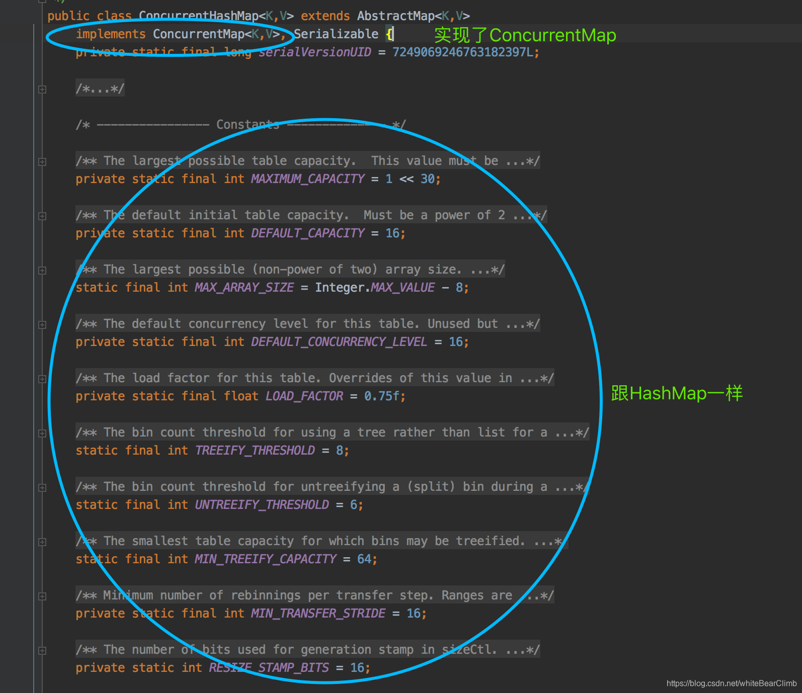Expand the minimum rebinnings comment fold
Screen dimensions: 802x693
point(42,596)
